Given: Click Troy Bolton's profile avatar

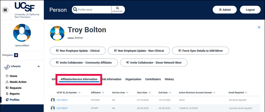Looking at the screenshot, I should point(57,33).
